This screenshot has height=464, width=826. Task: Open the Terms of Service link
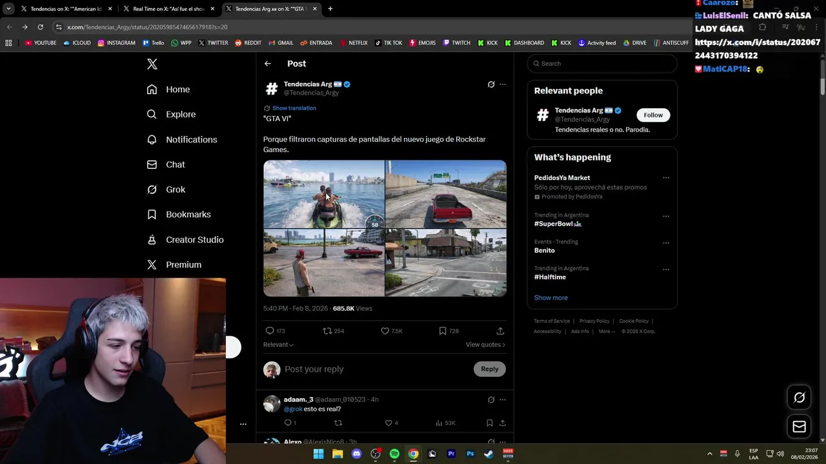(x=552, y=321)
